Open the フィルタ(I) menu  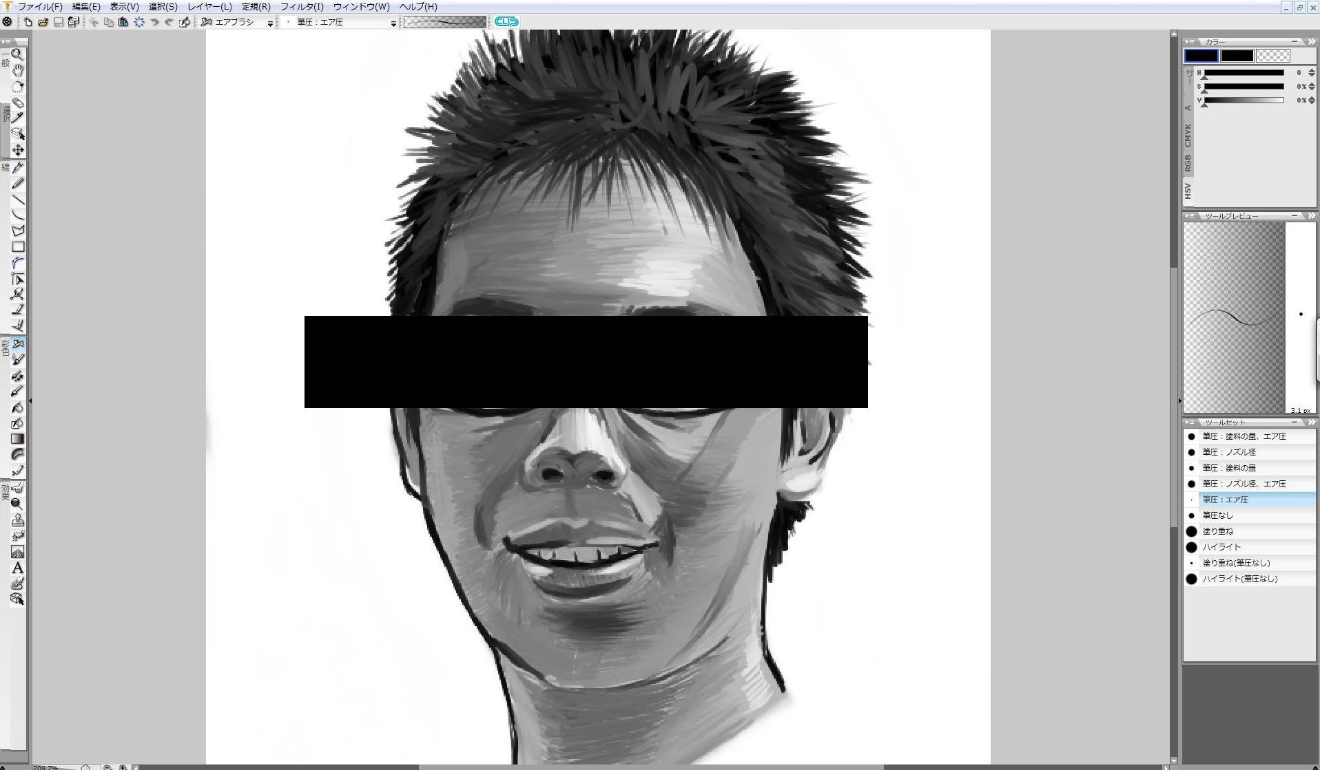(x=302, y=7)
